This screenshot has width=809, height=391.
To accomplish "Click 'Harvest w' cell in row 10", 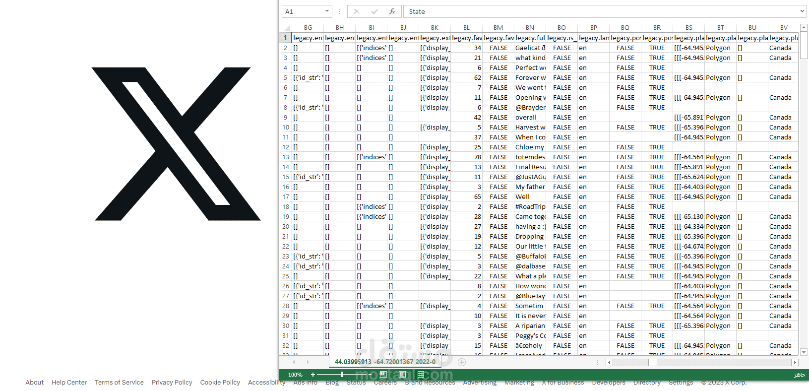I will click(x=530, y=127).
